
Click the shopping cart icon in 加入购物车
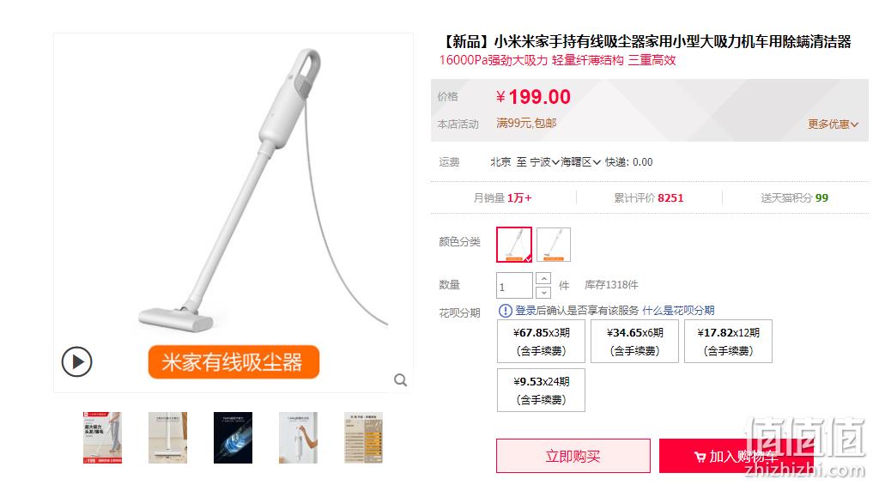700,458
